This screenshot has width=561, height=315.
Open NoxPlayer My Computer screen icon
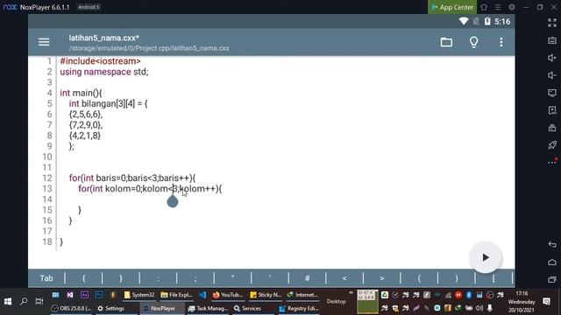[552, 93]
